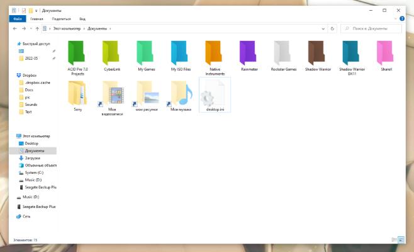Viewport: 414px width, 252px height.
Task: Select Этот компьютер in navigation pane
Action: (x=36, y=136)
